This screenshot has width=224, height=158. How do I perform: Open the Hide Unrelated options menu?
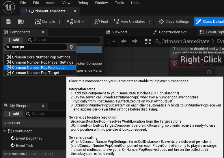[150, 22]
